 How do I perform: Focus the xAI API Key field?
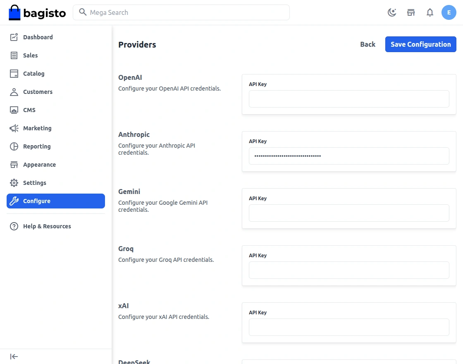[x=349, y=327]
